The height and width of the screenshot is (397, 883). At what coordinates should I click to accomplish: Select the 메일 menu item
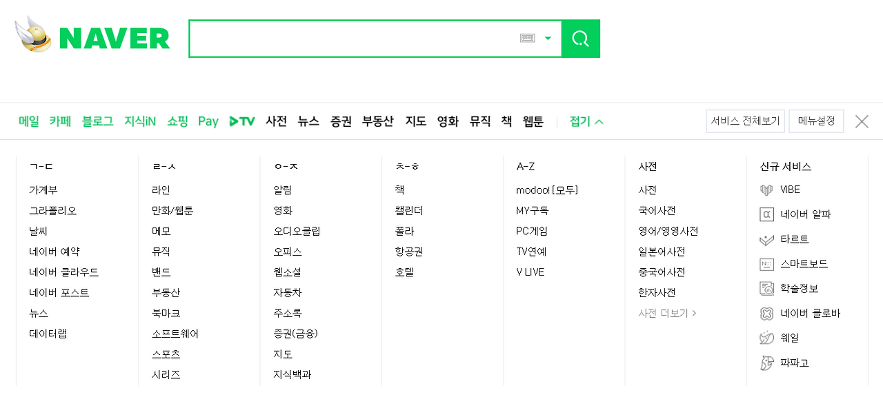click(29, 121)
